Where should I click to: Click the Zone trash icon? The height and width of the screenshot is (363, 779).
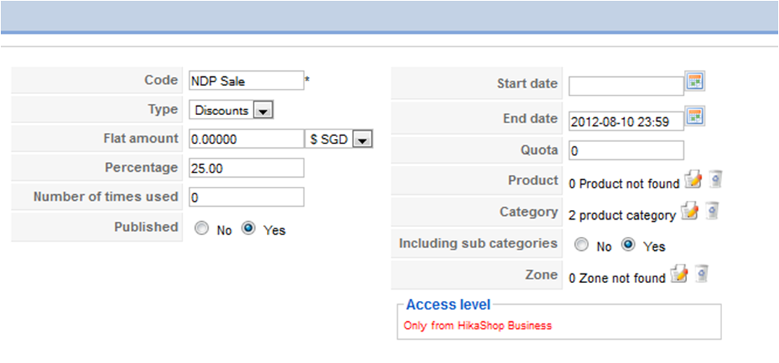click(x=701, y=275)
